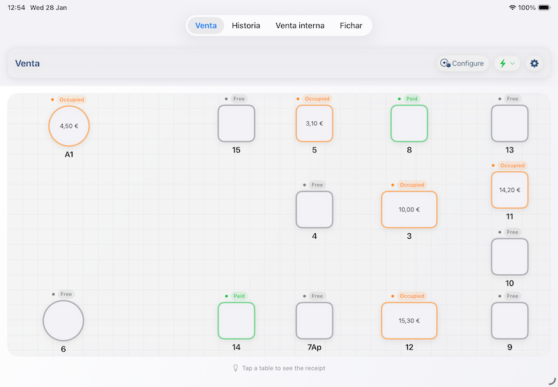The height and width of the screenshot is (387, 558).
Task: Tap free table 7Ap
Action: pos(315,321)
